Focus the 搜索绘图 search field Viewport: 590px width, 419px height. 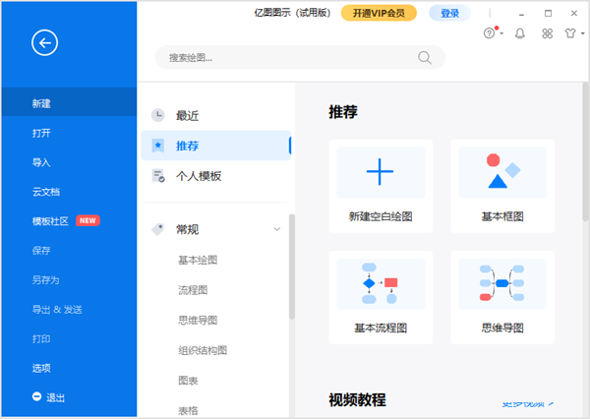tap(300, 57)
